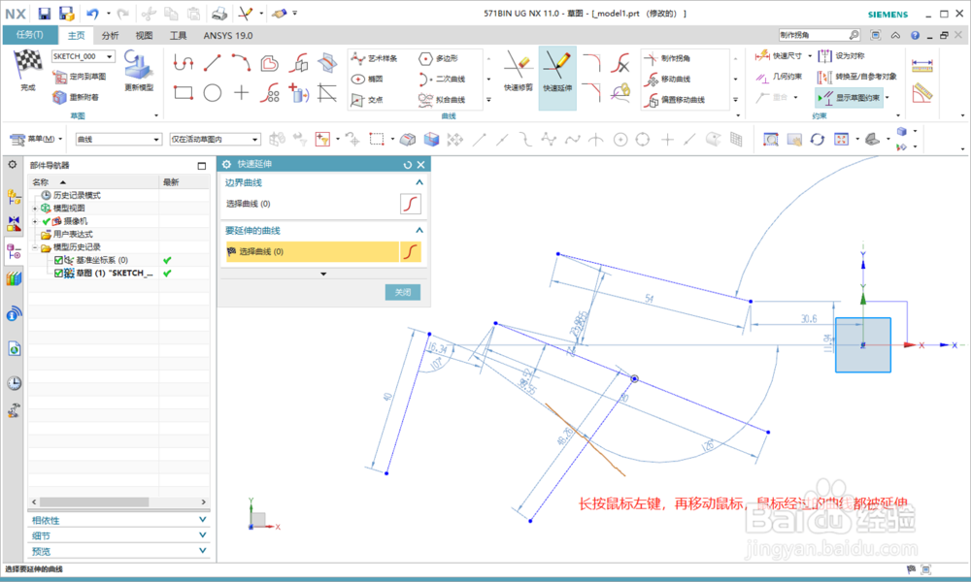The image size is (971, 582).
Task: Activate the 快速修剪 quick trim tool
Action: click(x=518, y=71)
